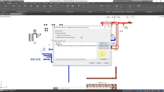Image resolution: width=164 pixels, height=92 pixels.
Task: Open the status bar gear workspace icon
Action: pos(153,91)
